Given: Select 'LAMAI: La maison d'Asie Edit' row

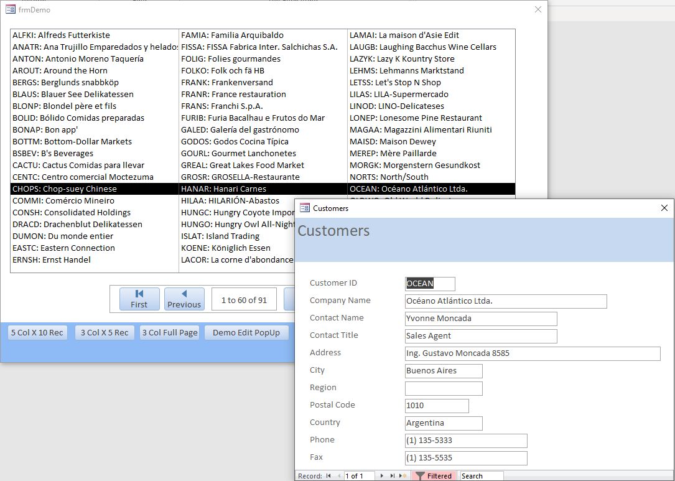Looking at the screenshot, I should pyautogui.click(x=431, y=35).
